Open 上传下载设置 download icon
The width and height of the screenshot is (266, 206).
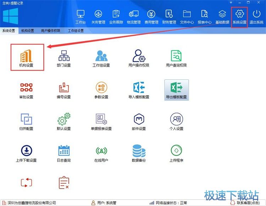click(x=26, y=154)
